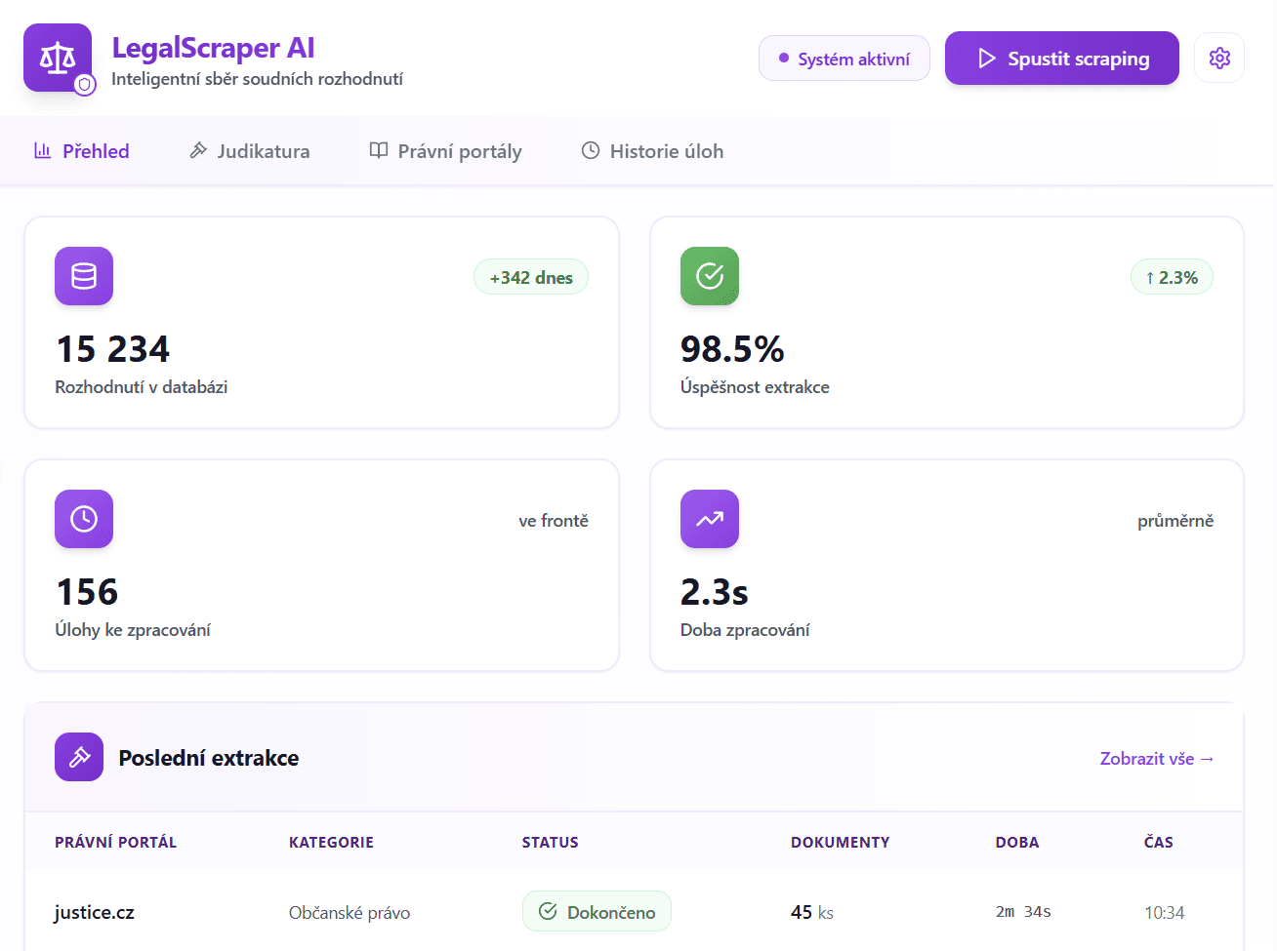Click the Právní portál column header
The width and height of the screenshot is (1277, 951).
tap(115, 842)
